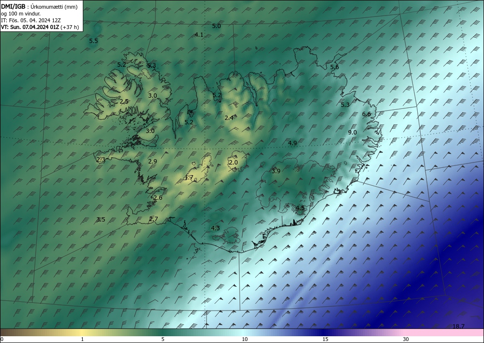Click the color scale tick label 10
This screenshot has height=343, width=484.
[245, 340]
